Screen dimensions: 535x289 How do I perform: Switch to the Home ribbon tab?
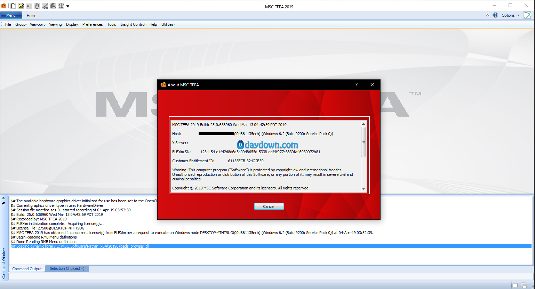tap(31, 16)
